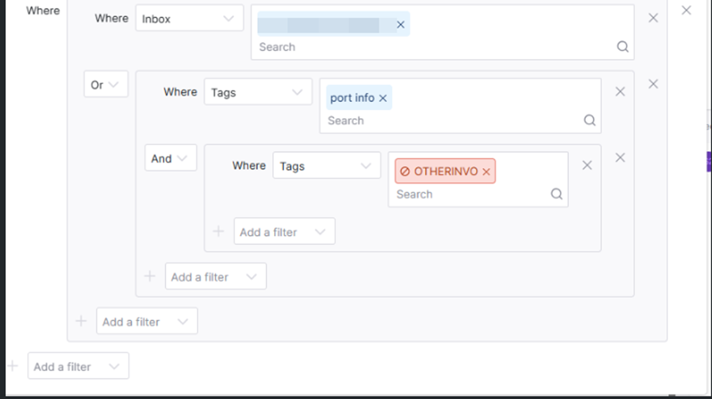
Task: Change the Or logical operator dropdown
Action: point(106,85)
